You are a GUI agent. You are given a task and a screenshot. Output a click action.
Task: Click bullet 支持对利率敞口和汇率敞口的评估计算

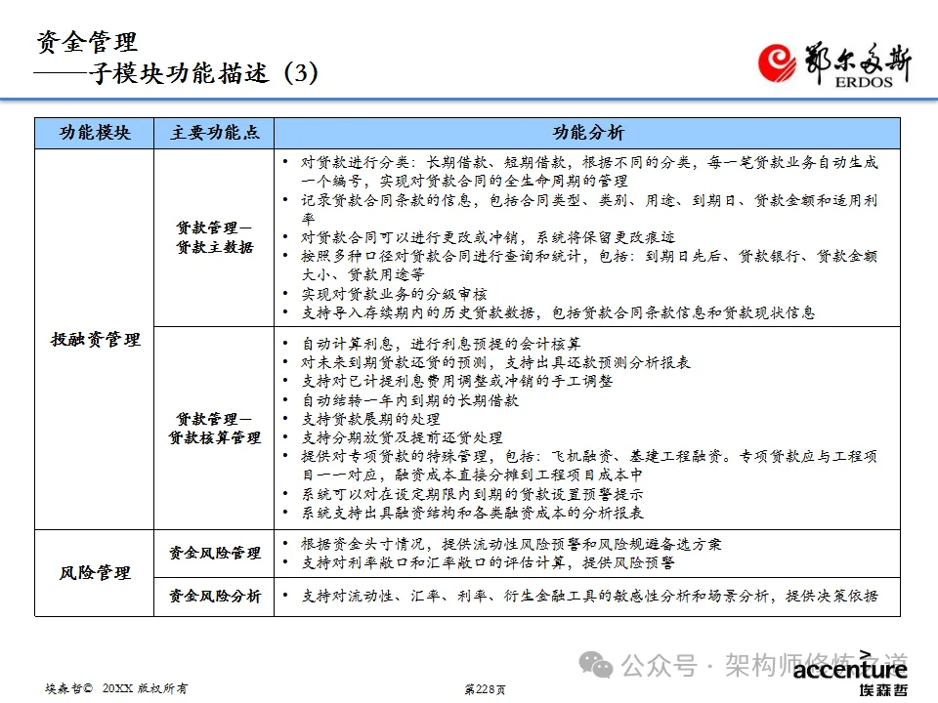pyautogui.click(x=488, y=562)
